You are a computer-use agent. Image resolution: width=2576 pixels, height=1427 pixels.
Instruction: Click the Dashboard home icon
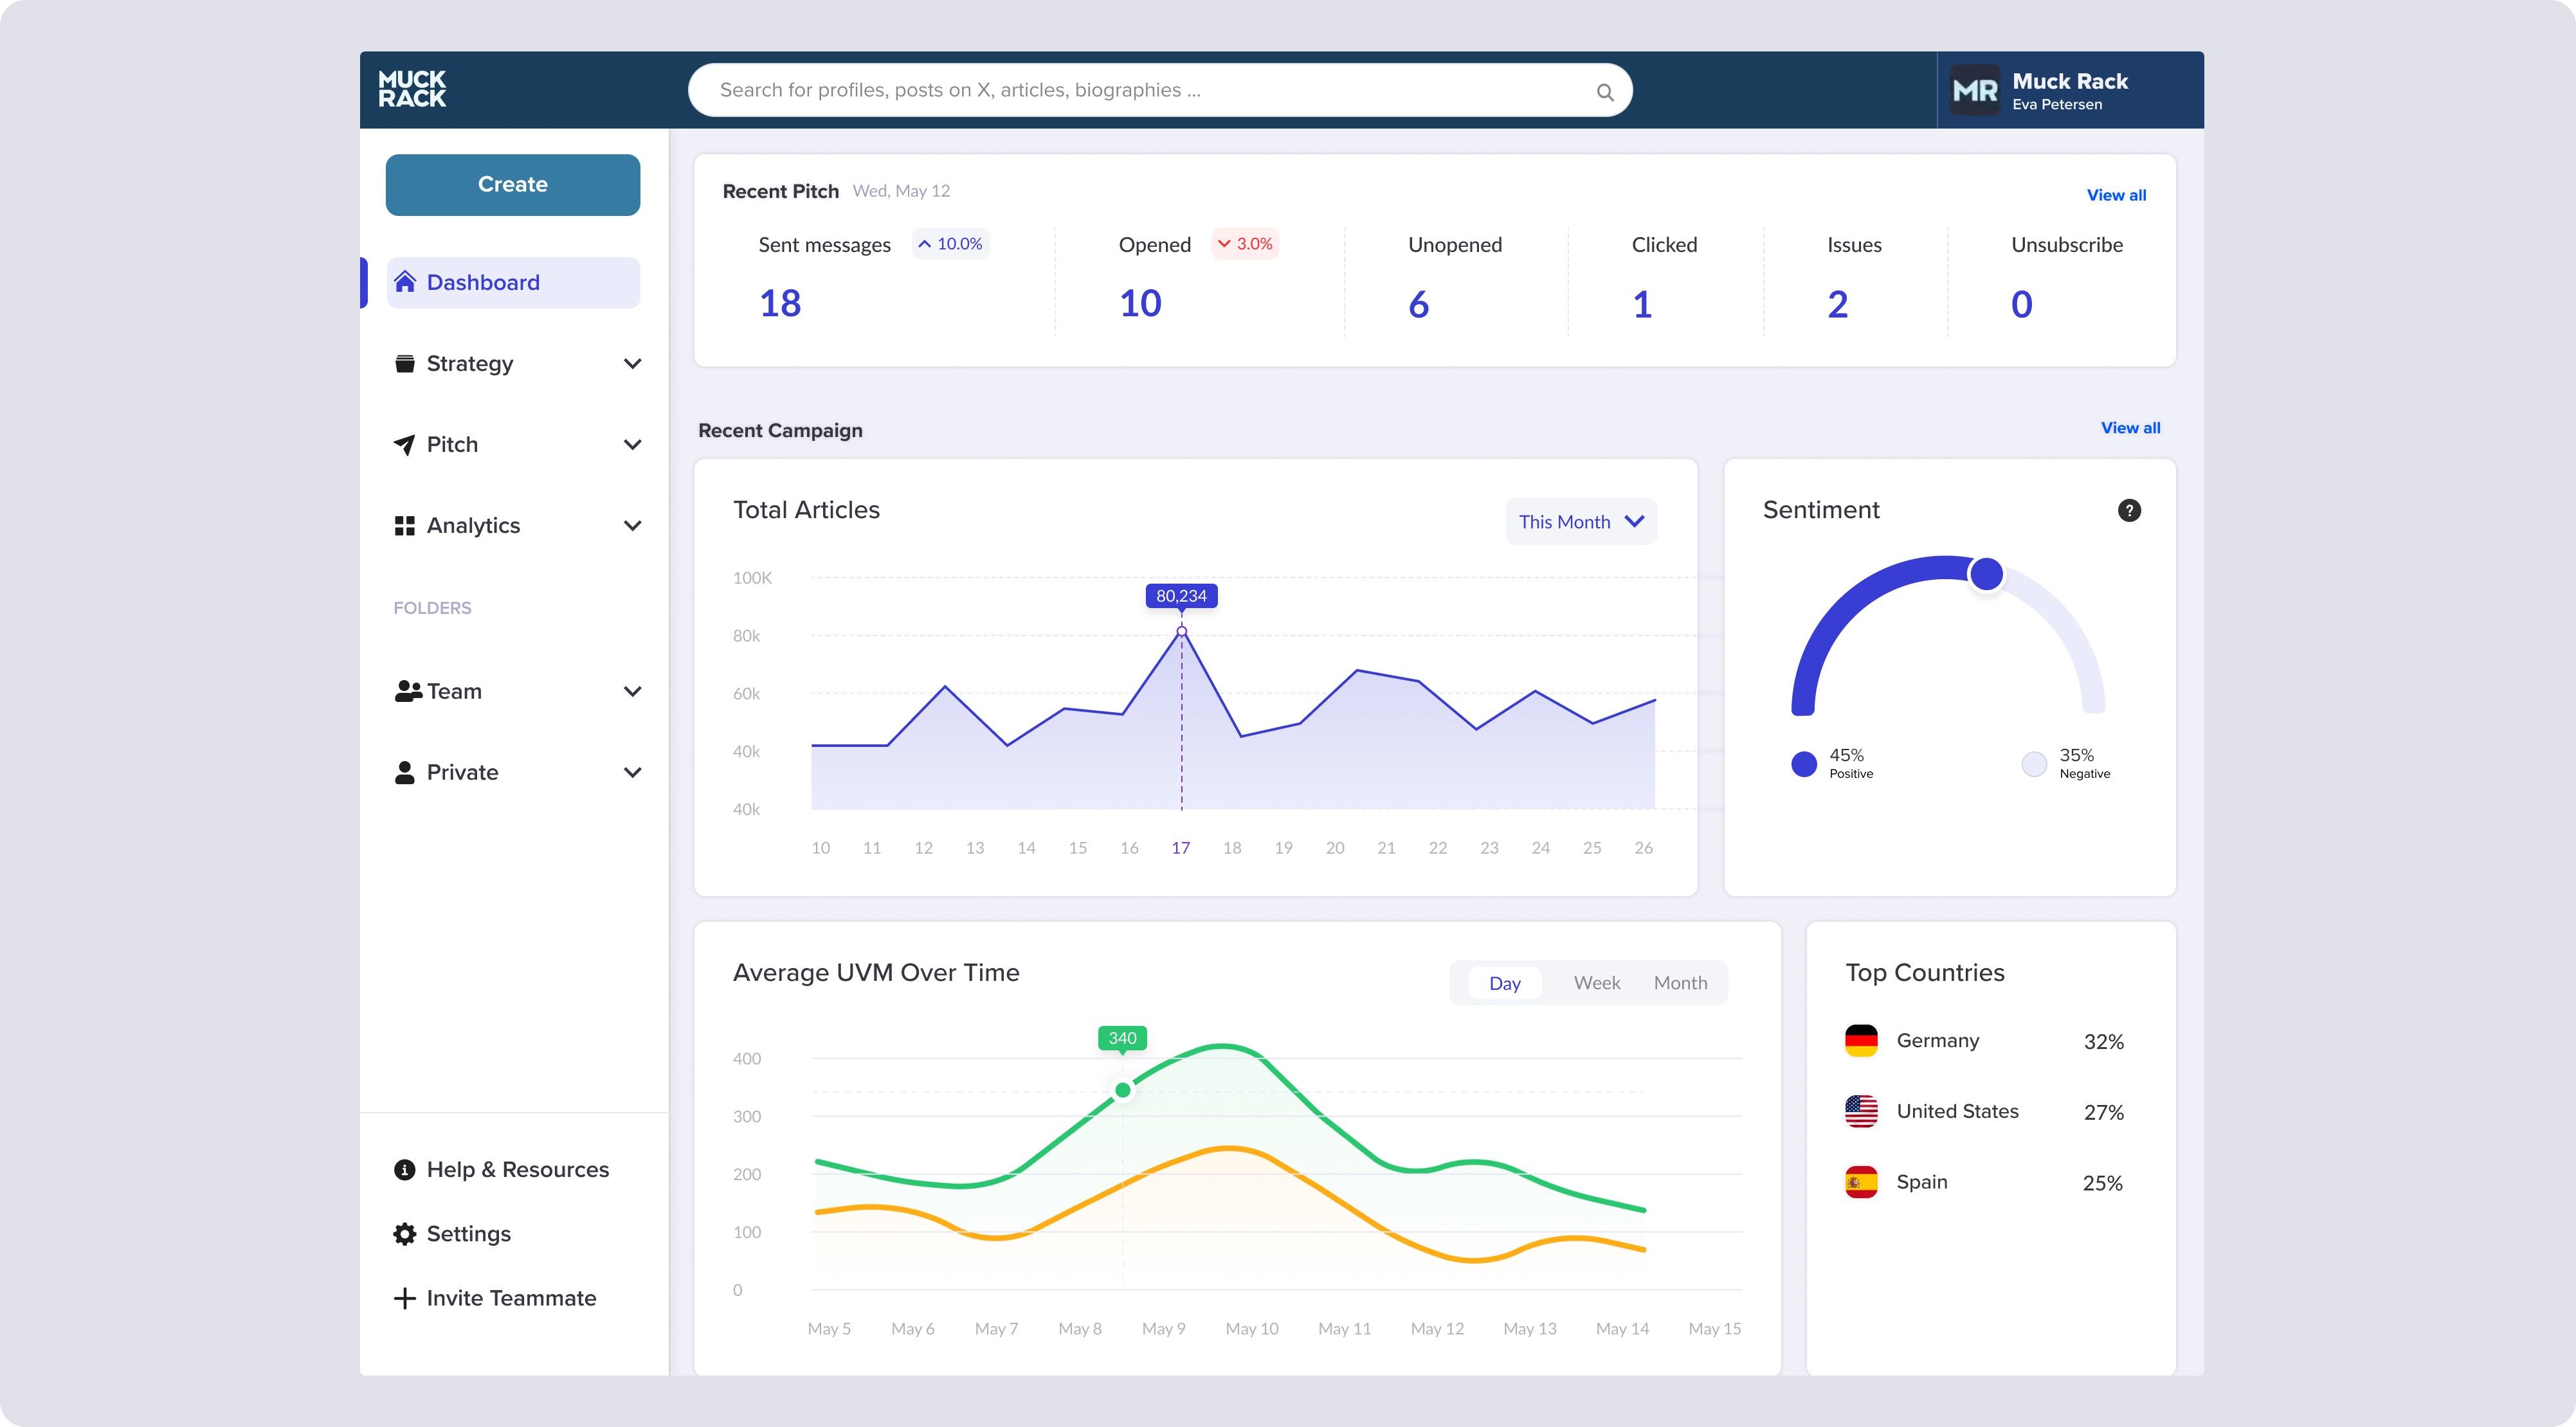(x=404, y=282)
